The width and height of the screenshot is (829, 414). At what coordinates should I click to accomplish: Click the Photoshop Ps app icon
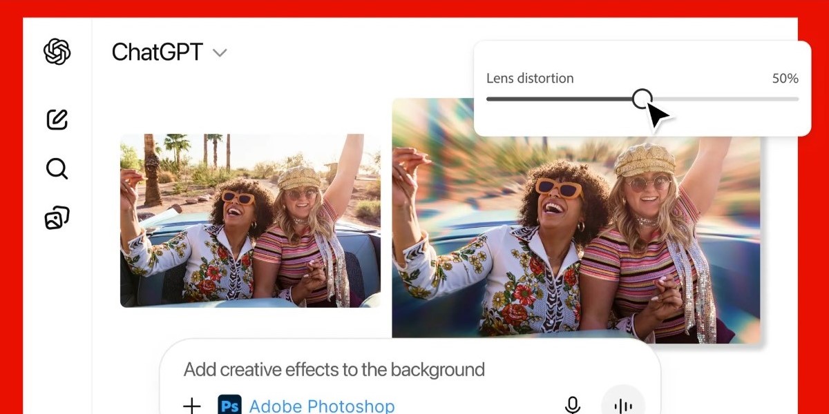229,405
